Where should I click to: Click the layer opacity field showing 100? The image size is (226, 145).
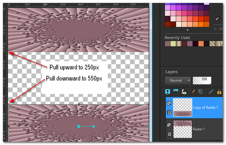point(202,80)
